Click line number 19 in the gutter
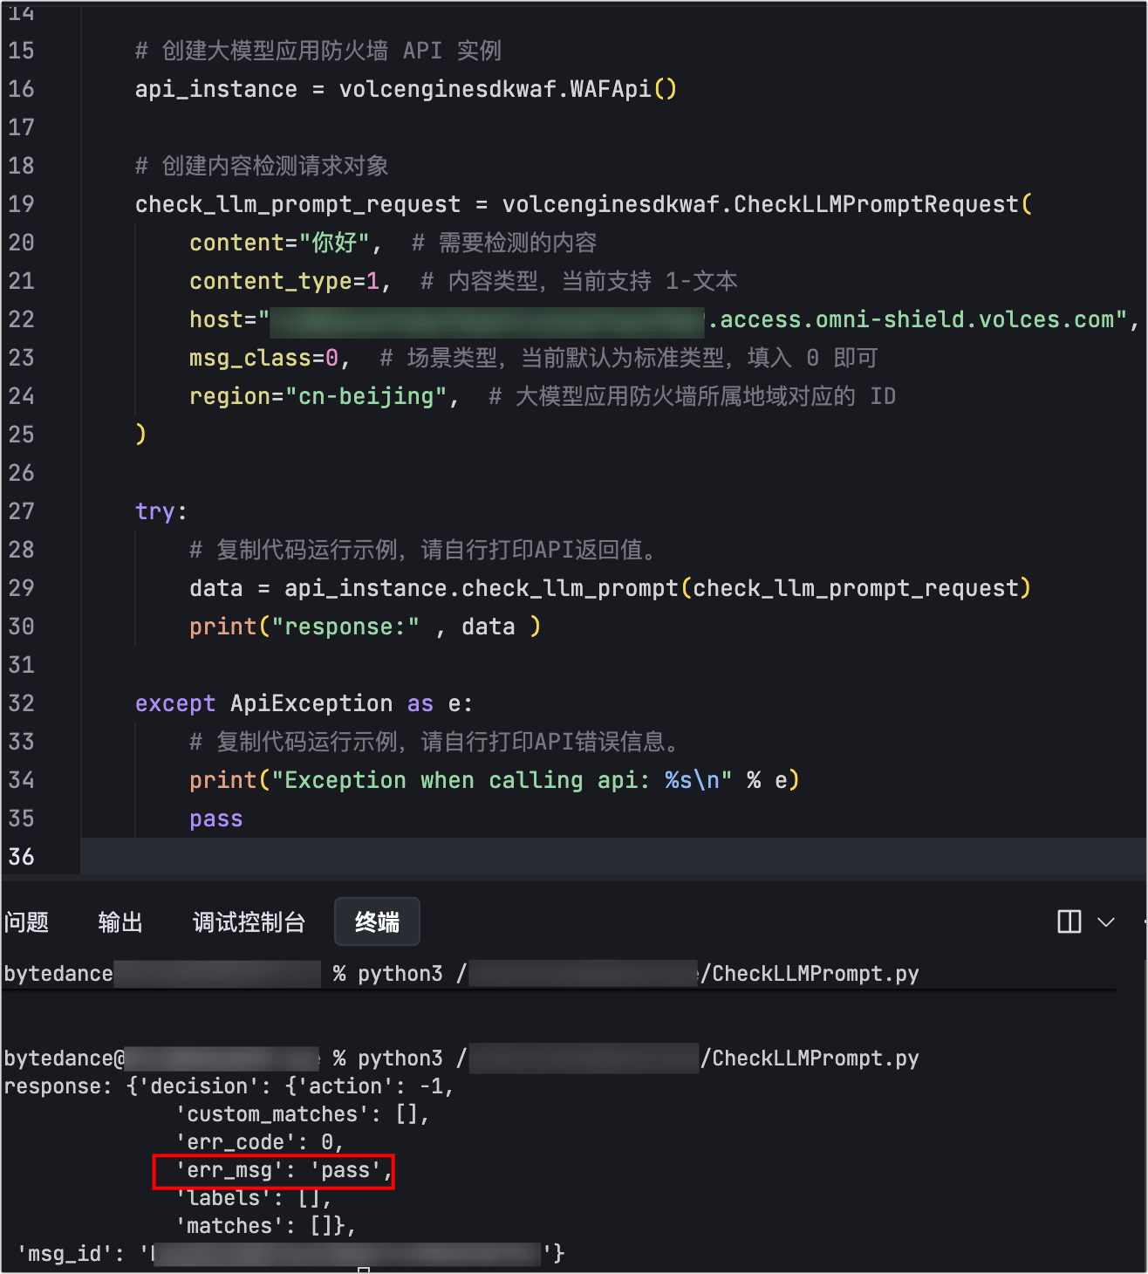The width and height of the screenshot is (1148, 1274). [21, 204]
